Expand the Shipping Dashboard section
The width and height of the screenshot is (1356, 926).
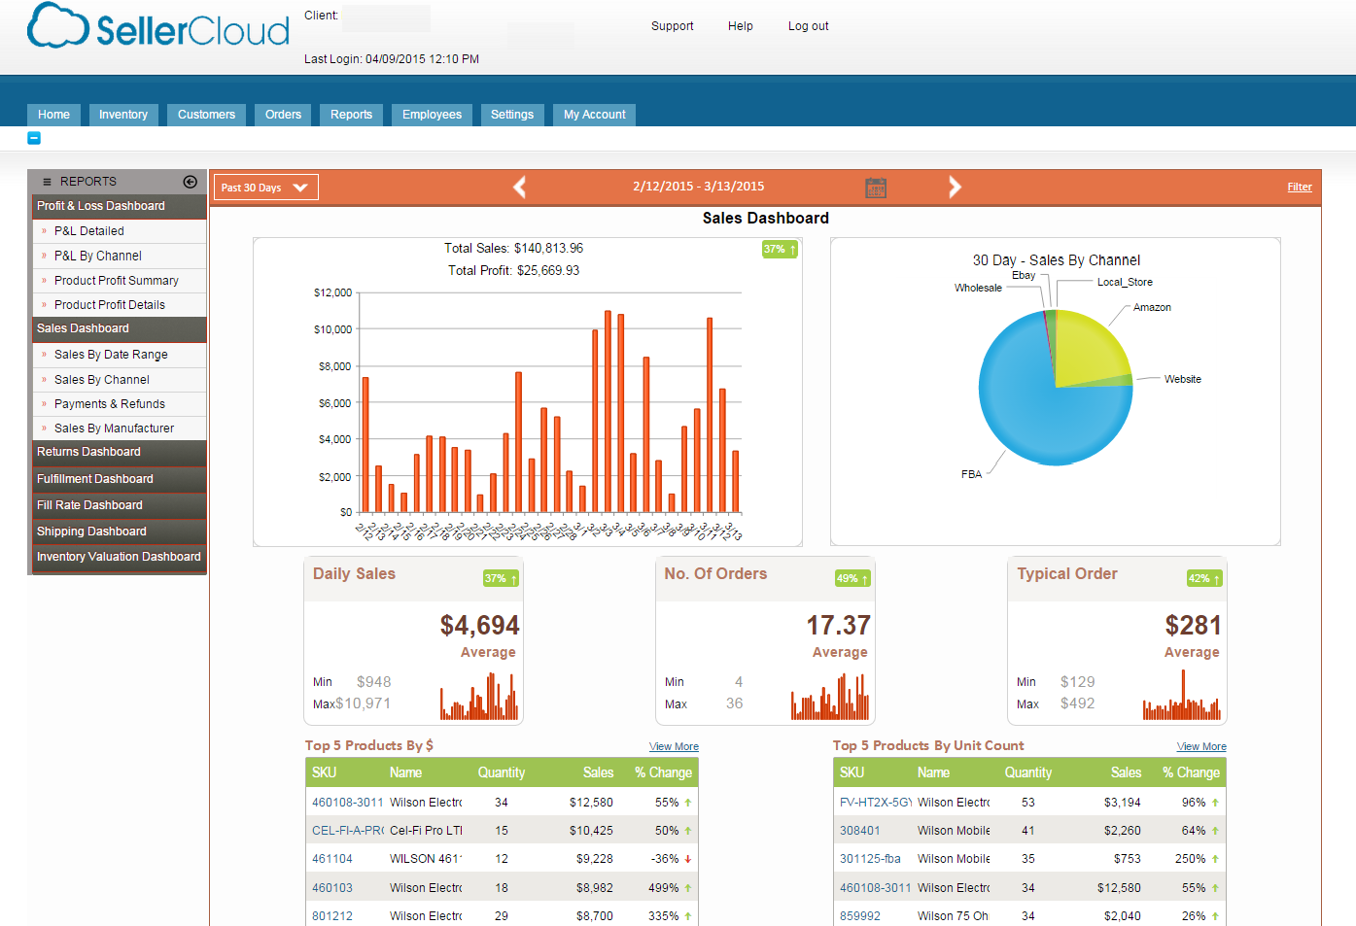pos(89,532)
